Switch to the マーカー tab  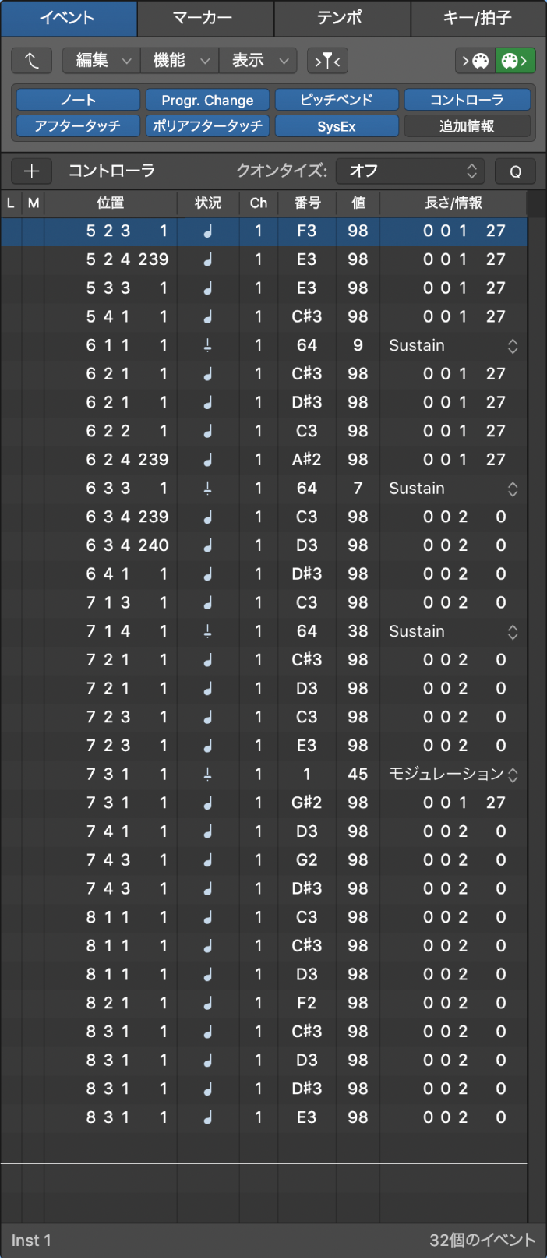click(205, 18)
